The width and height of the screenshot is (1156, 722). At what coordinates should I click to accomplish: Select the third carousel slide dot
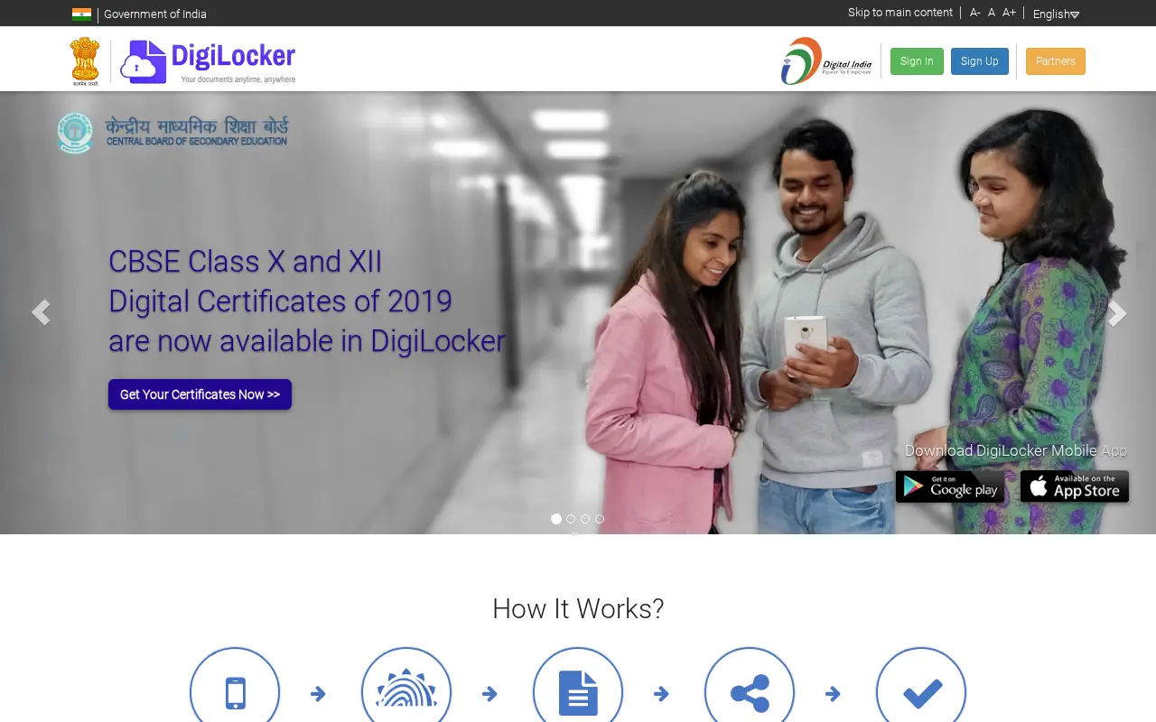click(x=585, y=519)
